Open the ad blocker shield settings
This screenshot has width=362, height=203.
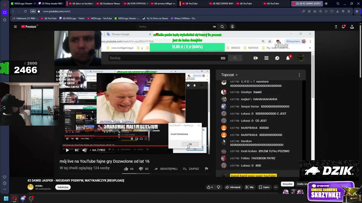pyautogui.click(x=320, y=11)
